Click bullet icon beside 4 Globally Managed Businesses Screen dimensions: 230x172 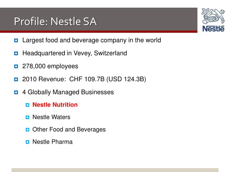pos(16,92)
